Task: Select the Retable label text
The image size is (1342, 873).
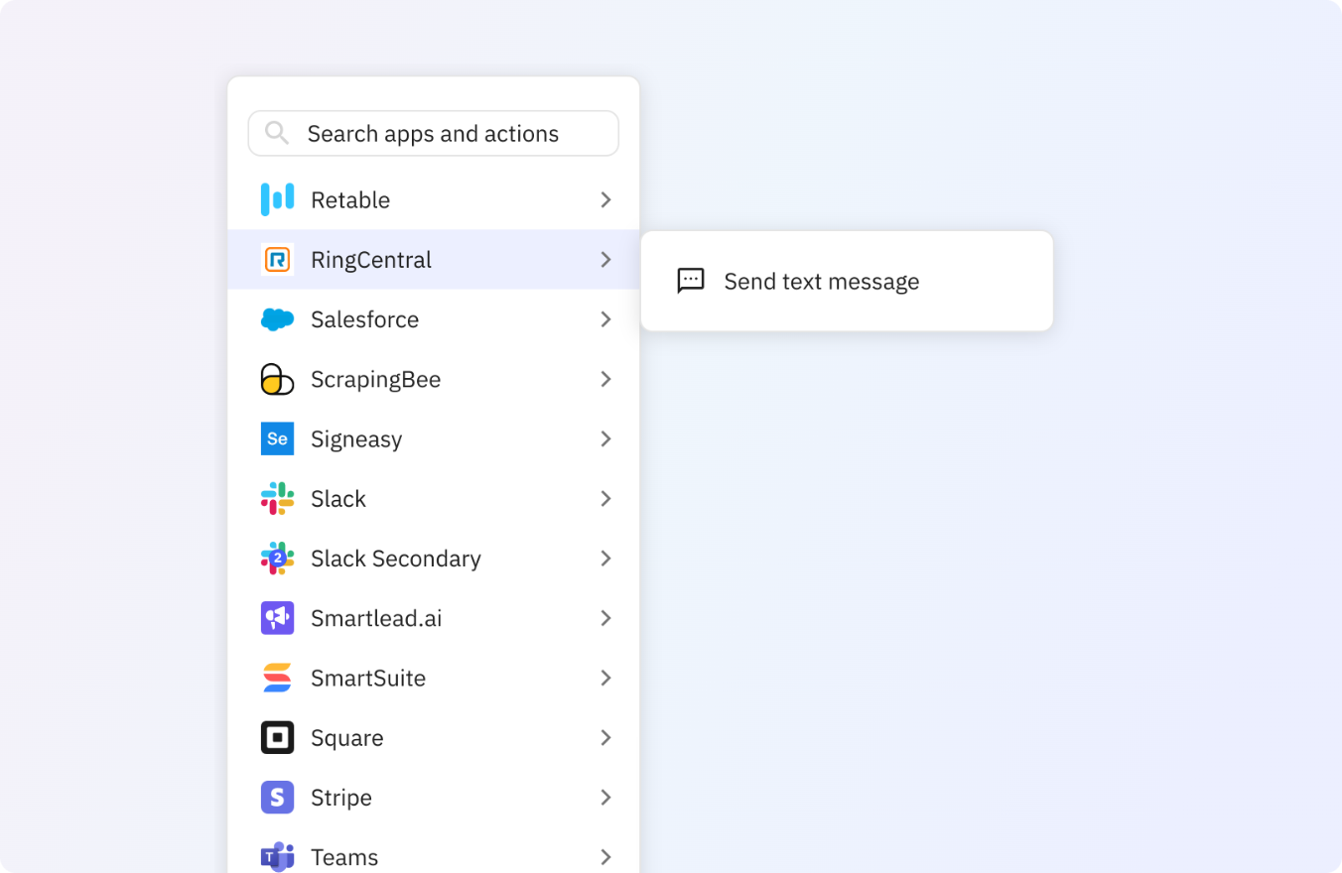Action: pyautogui.click(x=350, y=199)
